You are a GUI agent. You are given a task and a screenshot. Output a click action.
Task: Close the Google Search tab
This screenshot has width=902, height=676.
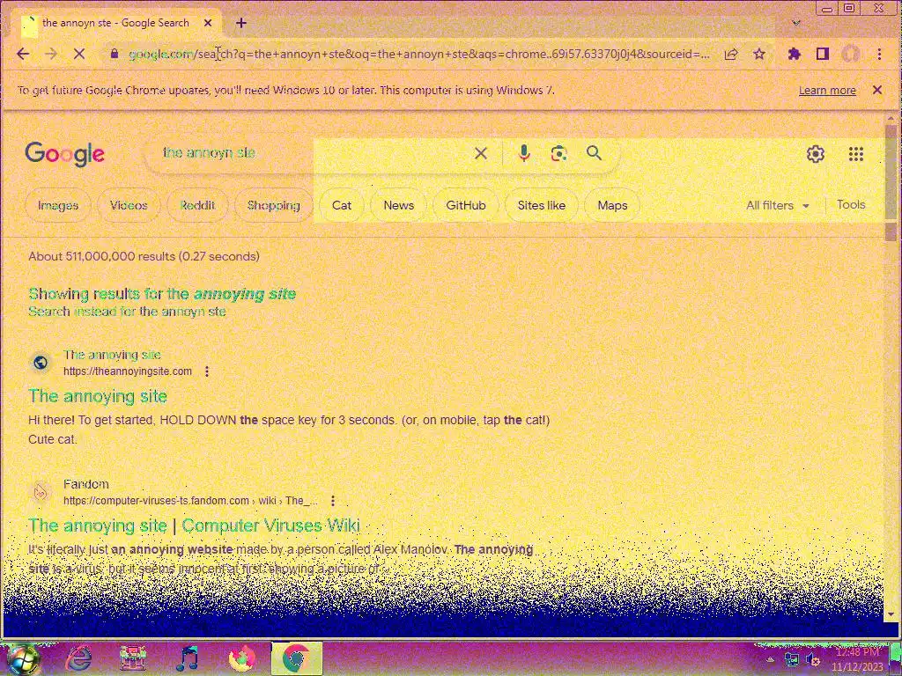pos(208,23)
